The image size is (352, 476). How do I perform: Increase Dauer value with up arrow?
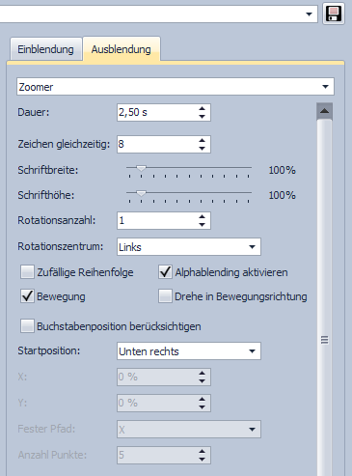tap(202, 109)
